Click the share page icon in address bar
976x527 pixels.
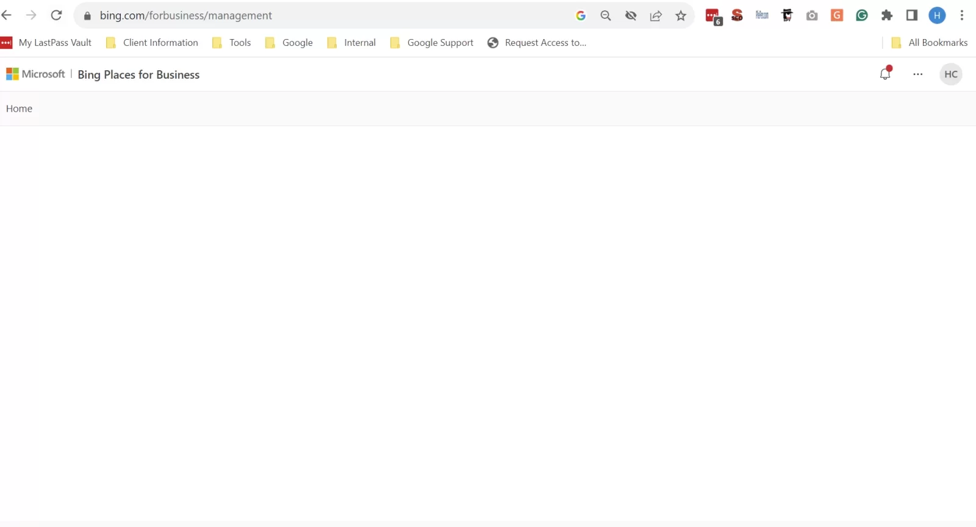coord(656,16)
